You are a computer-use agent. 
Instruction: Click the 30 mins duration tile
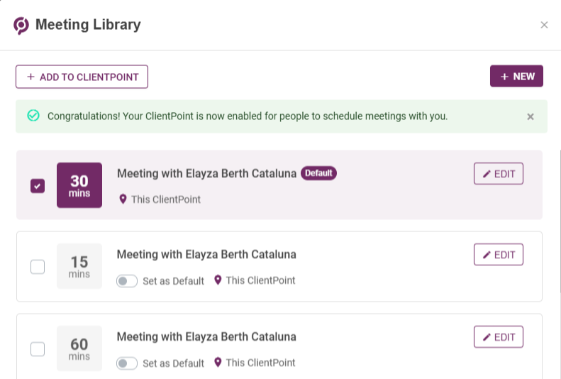(79, 185)
